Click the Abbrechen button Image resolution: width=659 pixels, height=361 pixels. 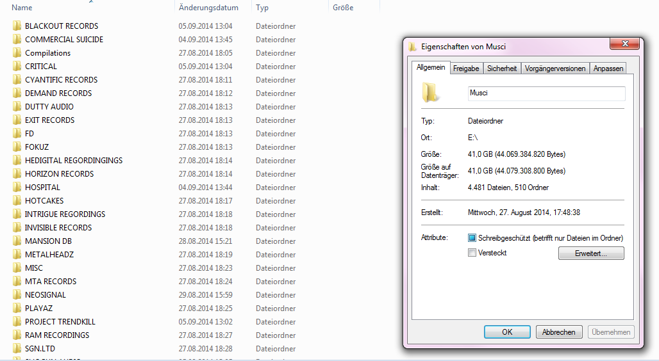click(559, 332)
